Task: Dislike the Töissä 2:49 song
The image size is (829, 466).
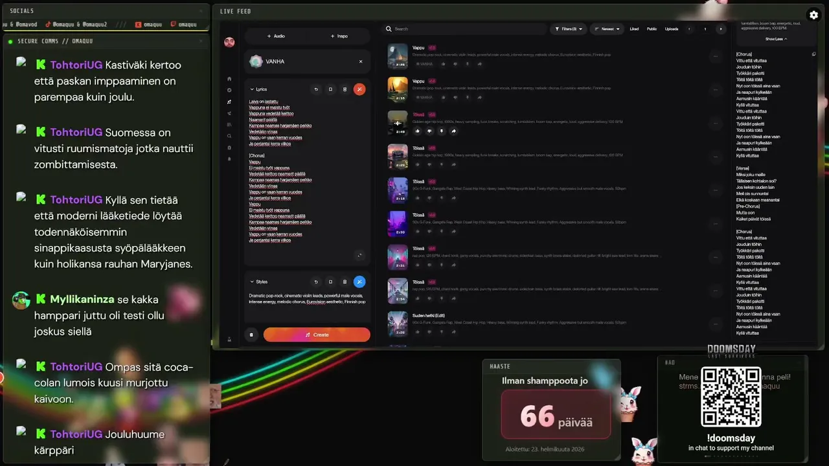Action: pyautogui.click(x=429, y=131)
